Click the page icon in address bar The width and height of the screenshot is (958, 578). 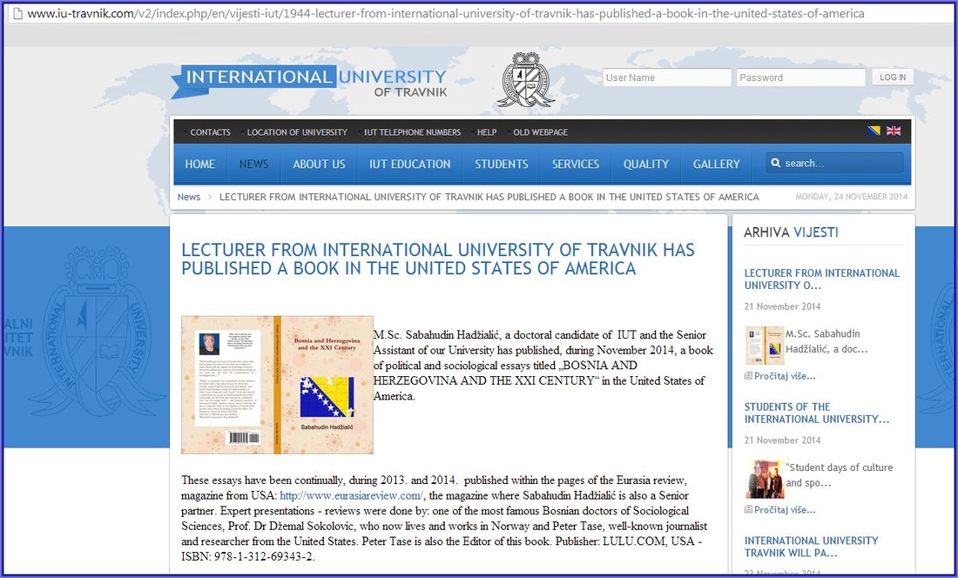click(x=17, y=13)
